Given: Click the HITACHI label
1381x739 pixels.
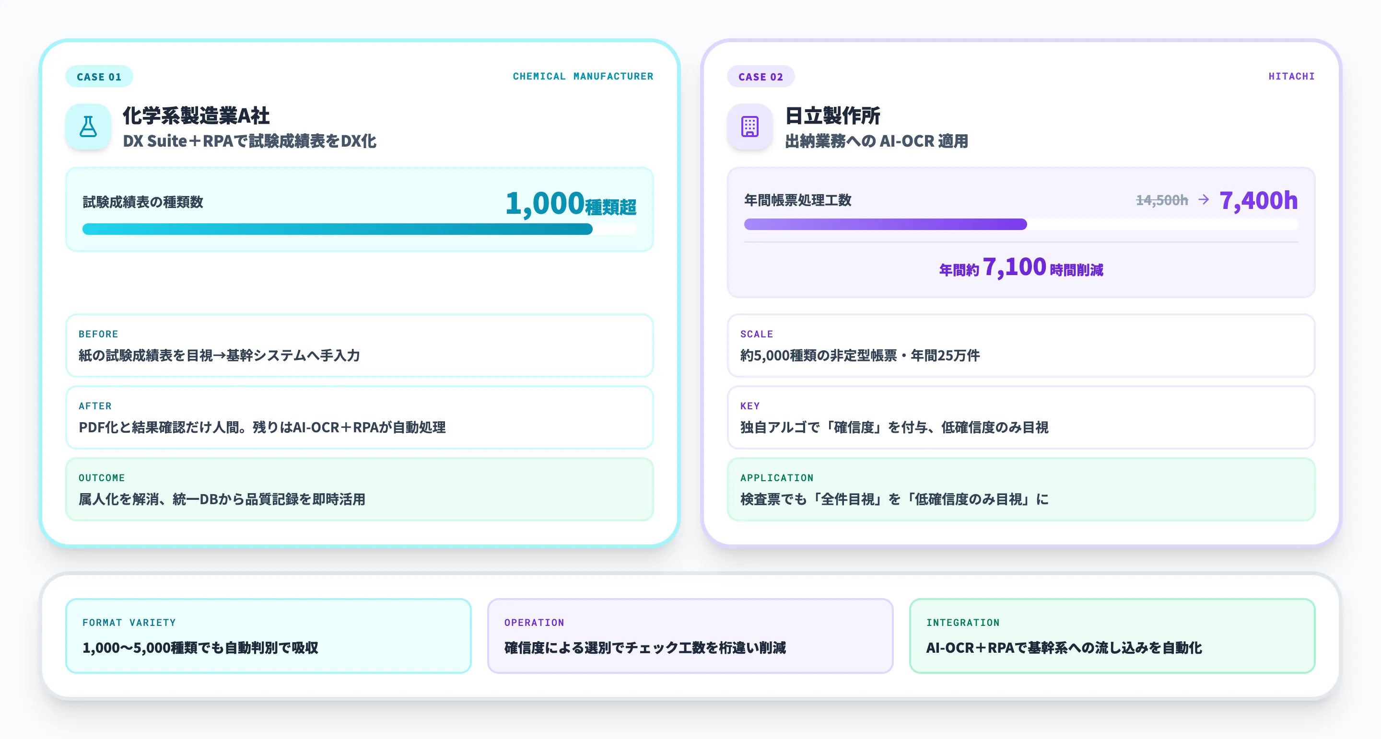Looking at the screenshot, I should [1292, 76].
